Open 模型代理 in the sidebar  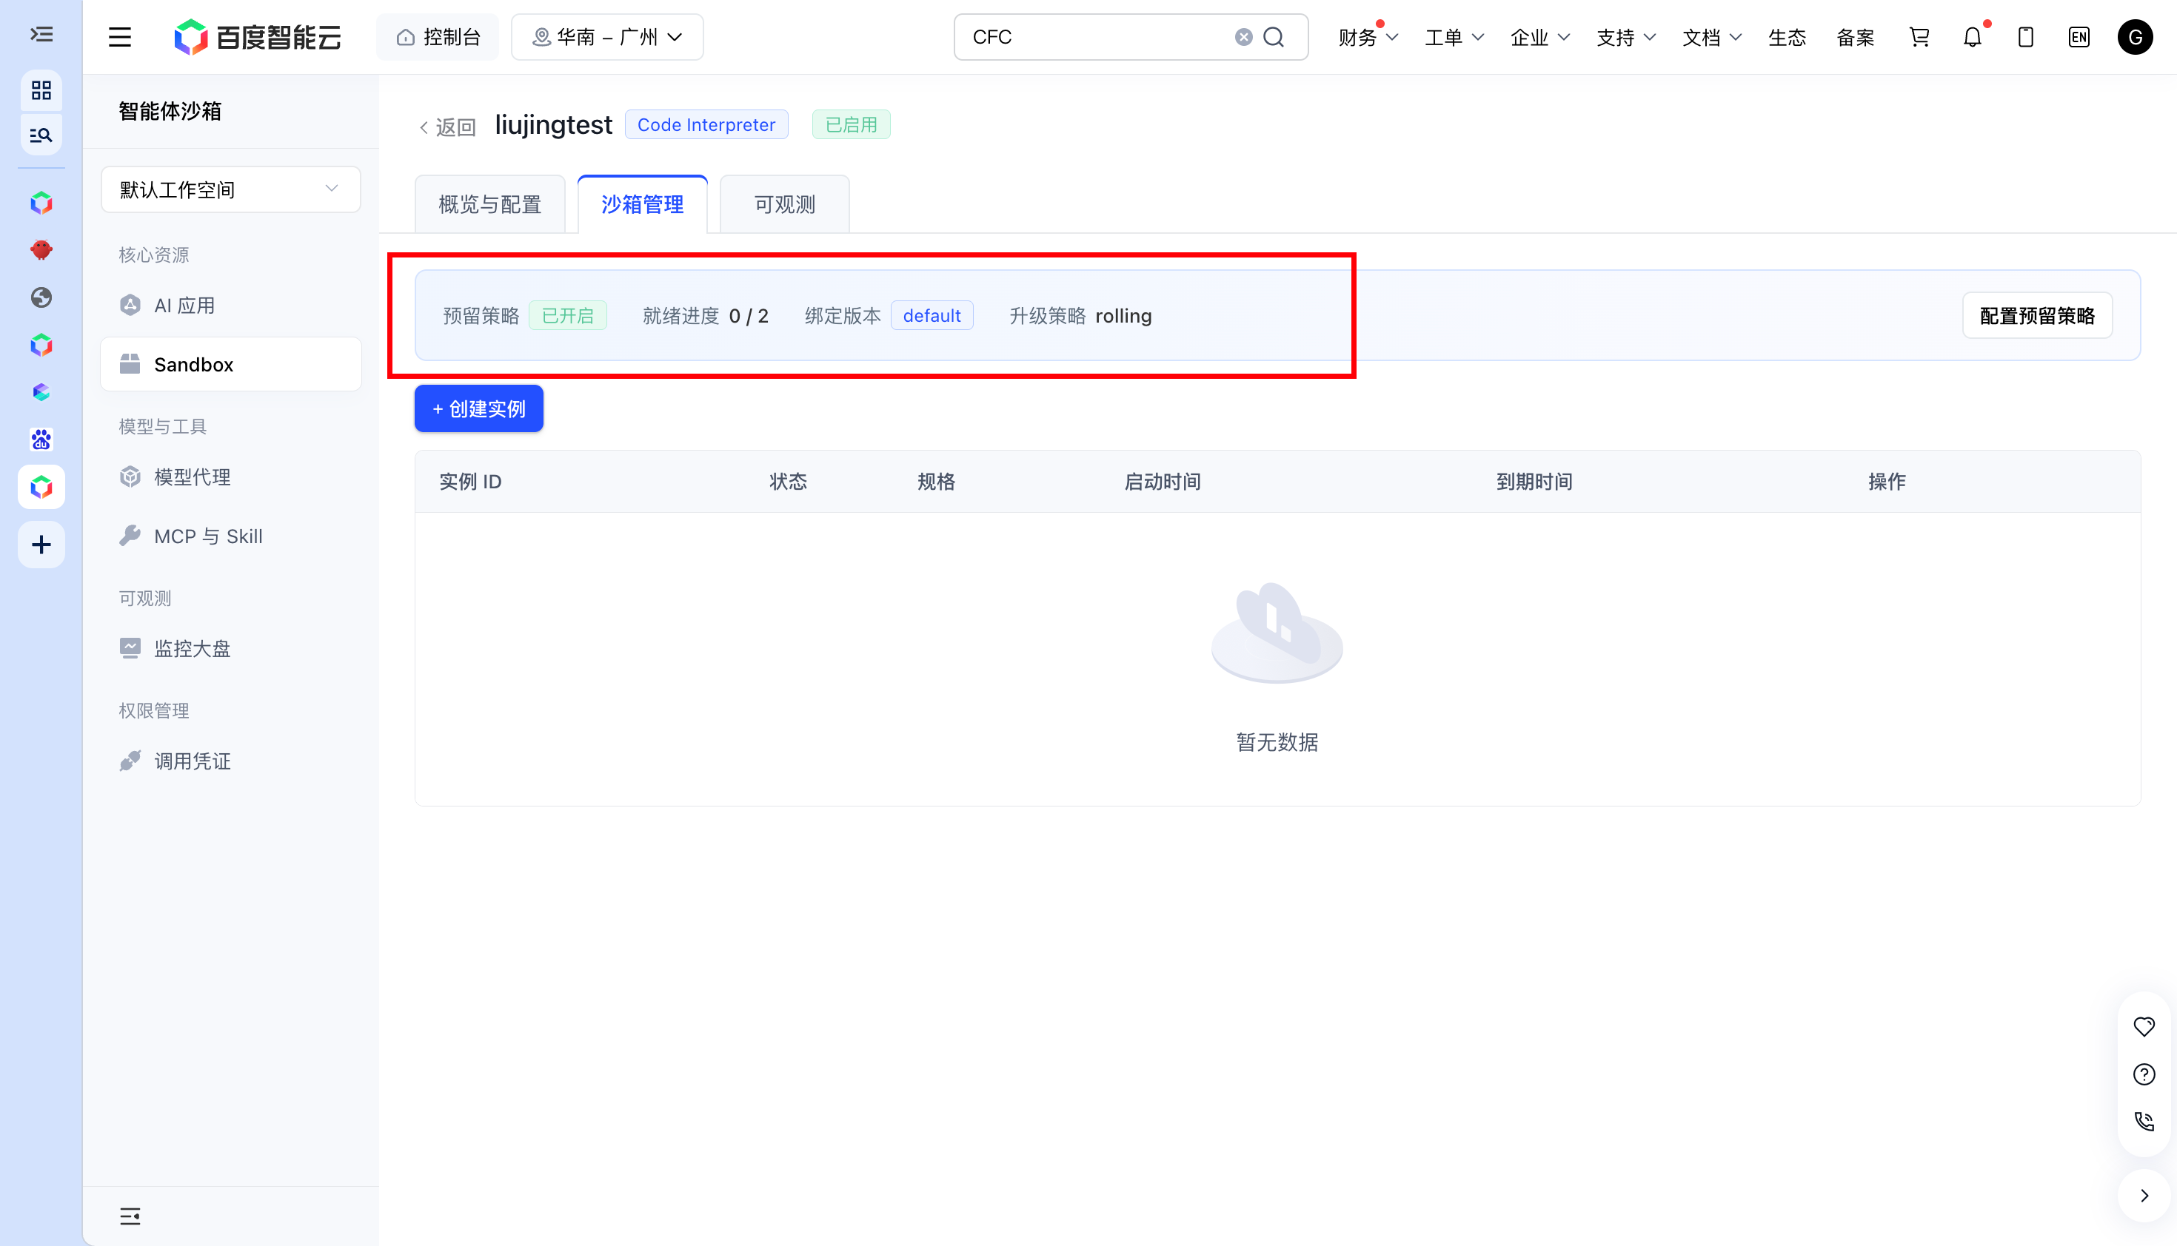[x=230, y=476]
